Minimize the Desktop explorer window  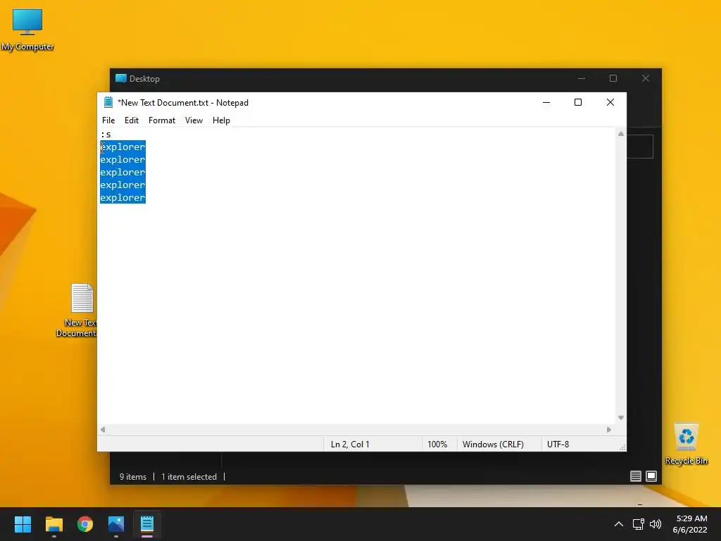coord(582,79)
